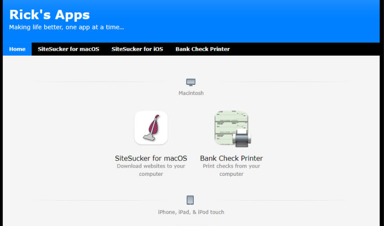
Task: Click the tagline 'Making life better, one app at a time...'
Action: tap(66, 27)
